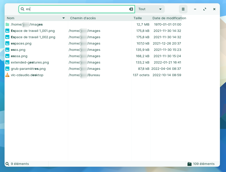The image size is (226, 172).
Task: Select extended-gestures.png in results
Action: click(x=30, y=62)
